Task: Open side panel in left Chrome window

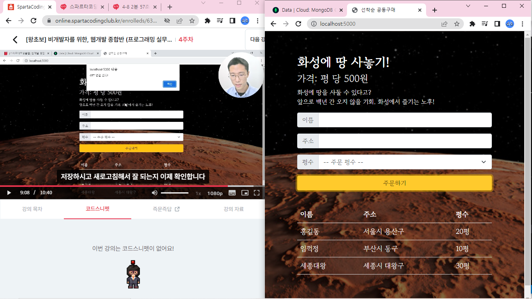Action: click(233, 21)
